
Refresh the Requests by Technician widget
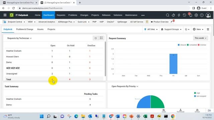click(96, 38)
